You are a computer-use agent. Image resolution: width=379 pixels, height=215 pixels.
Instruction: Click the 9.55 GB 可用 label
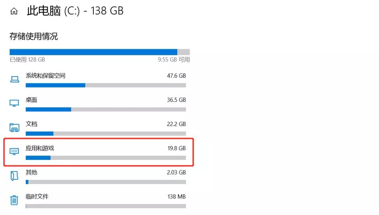pos(174,60)
